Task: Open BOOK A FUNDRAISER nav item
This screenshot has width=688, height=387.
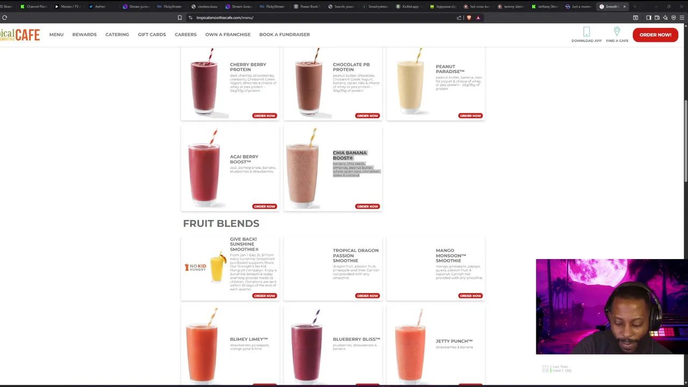Action: click(x=284, y=34)
